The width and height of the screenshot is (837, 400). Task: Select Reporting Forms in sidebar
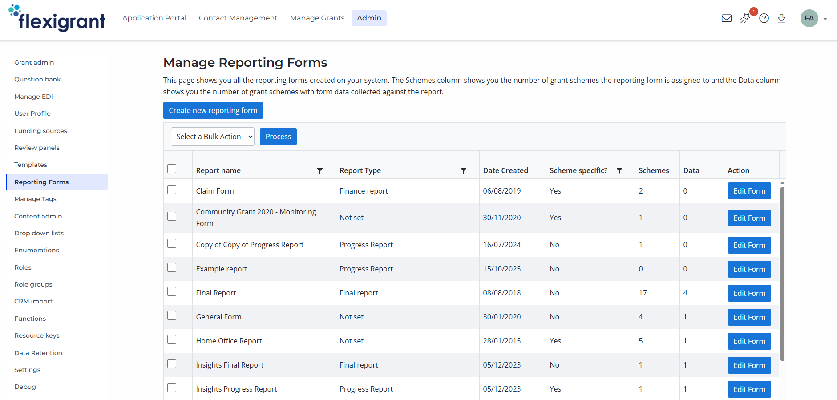pos(57,182)
